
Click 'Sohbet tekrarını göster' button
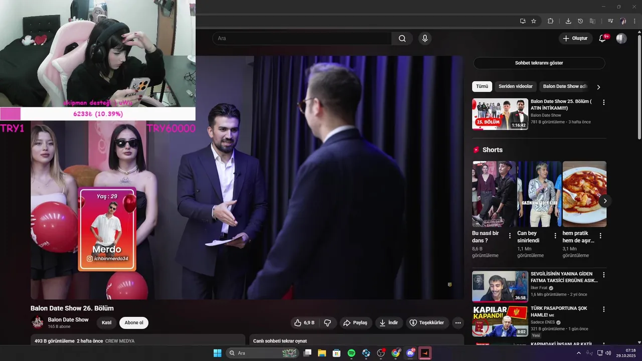pyautogui.click(x=539, y=63)
